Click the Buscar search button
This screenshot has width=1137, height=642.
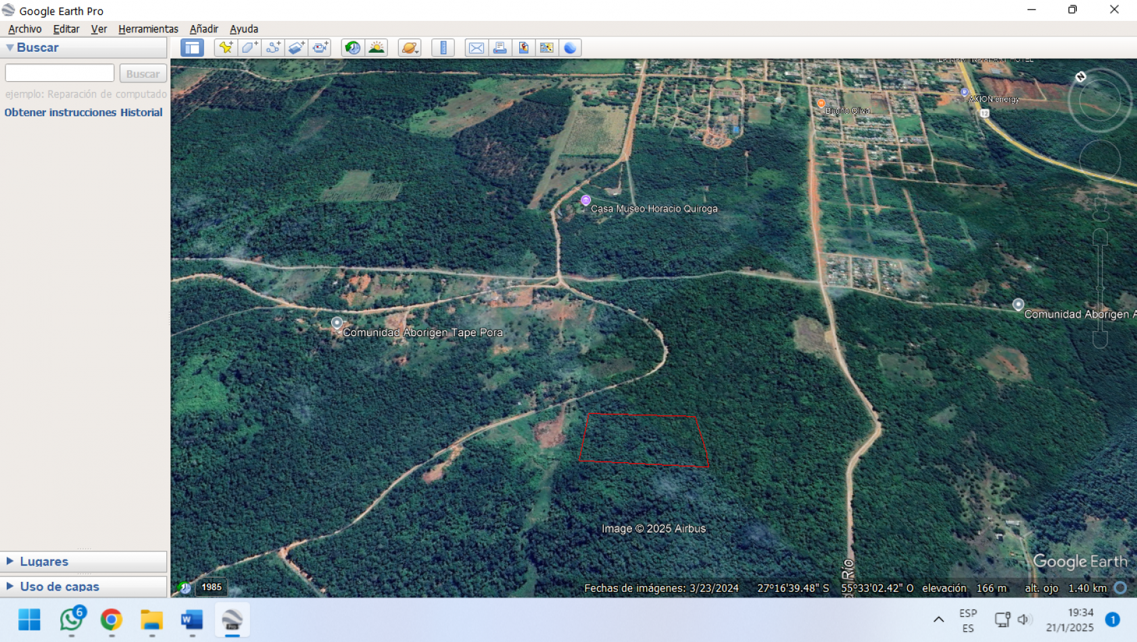143,73
